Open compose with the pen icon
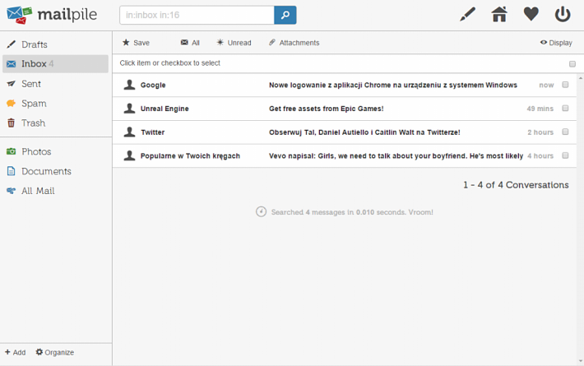This screenshot has width=584, height=366. (x=467, y=15)
